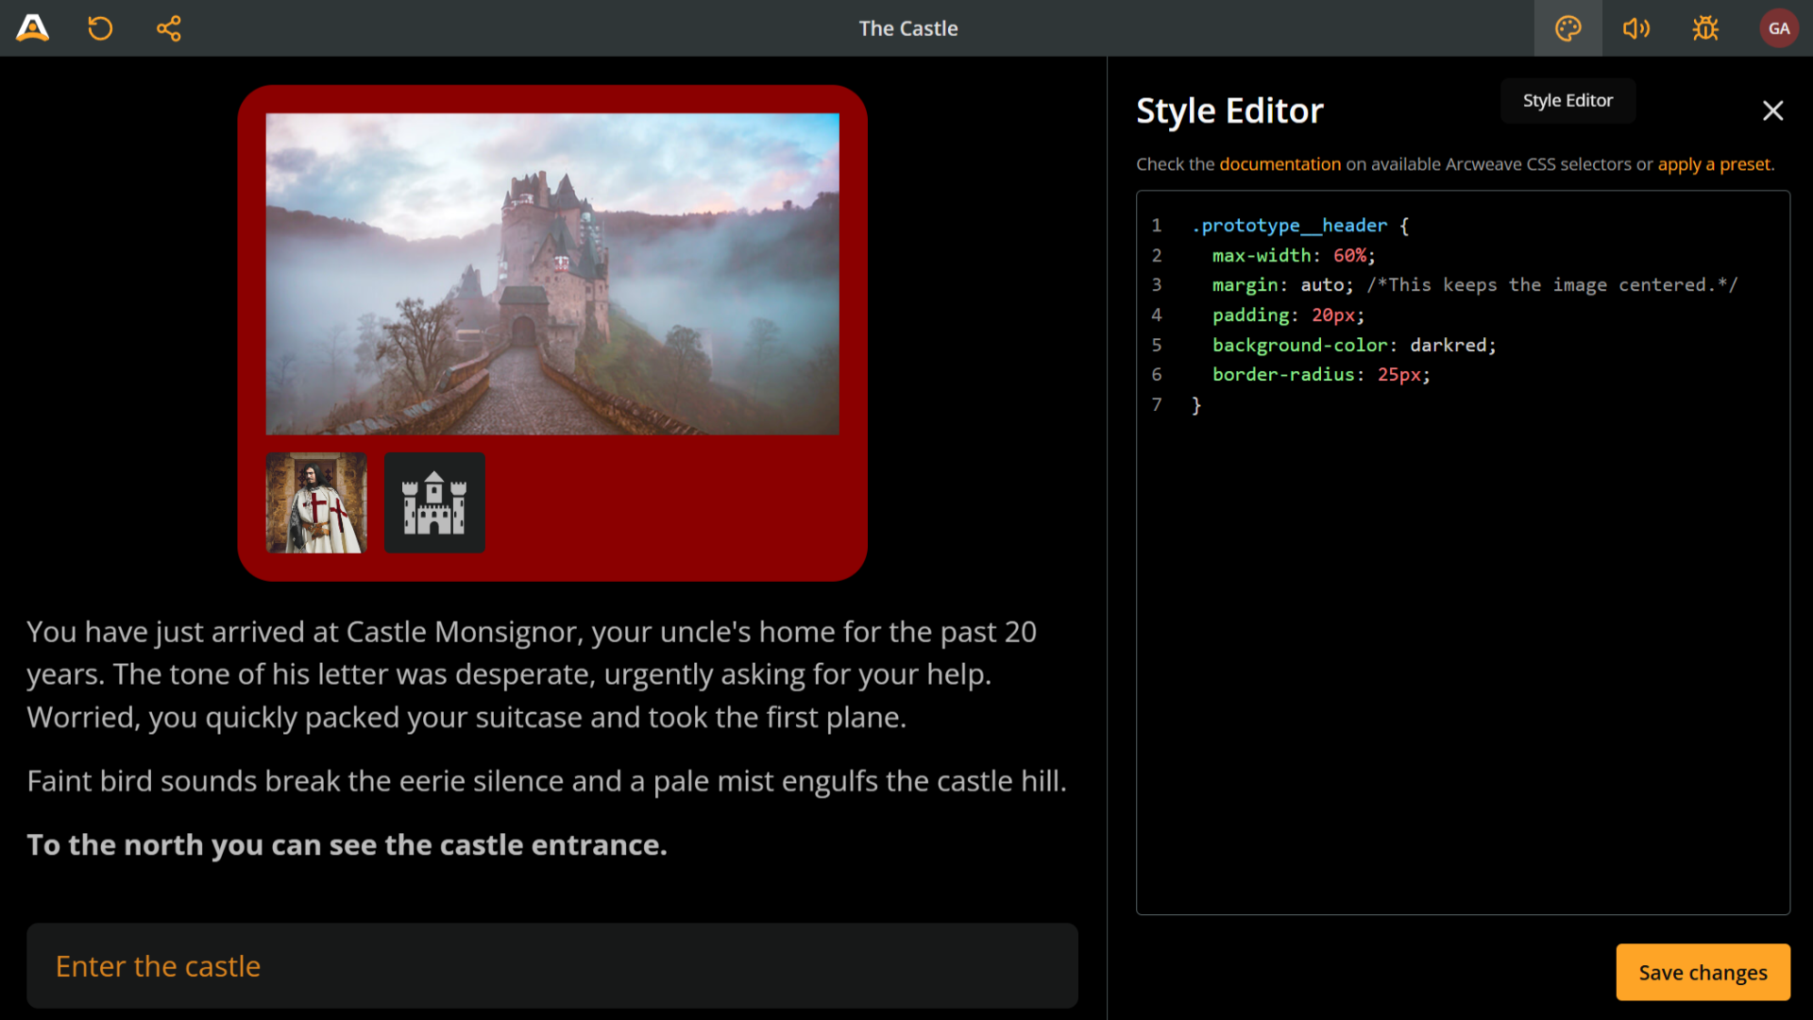Click The Castle title in the header

point(907,28)
